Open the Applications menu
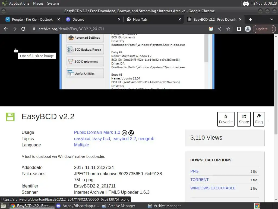Image resolution: width=278 pixels, height=209 pixels. [19, 3]
